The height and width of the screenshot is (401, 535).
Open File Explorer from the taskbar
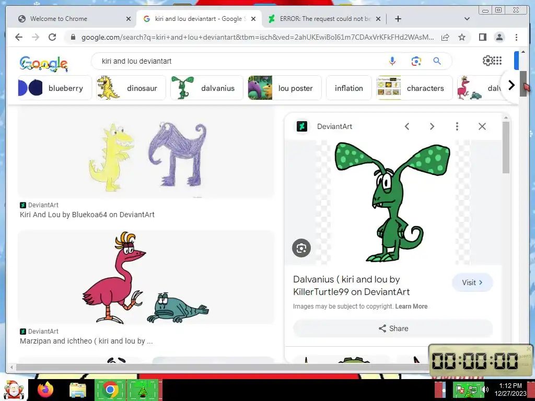pyautogui.click(x=77, y=390)
